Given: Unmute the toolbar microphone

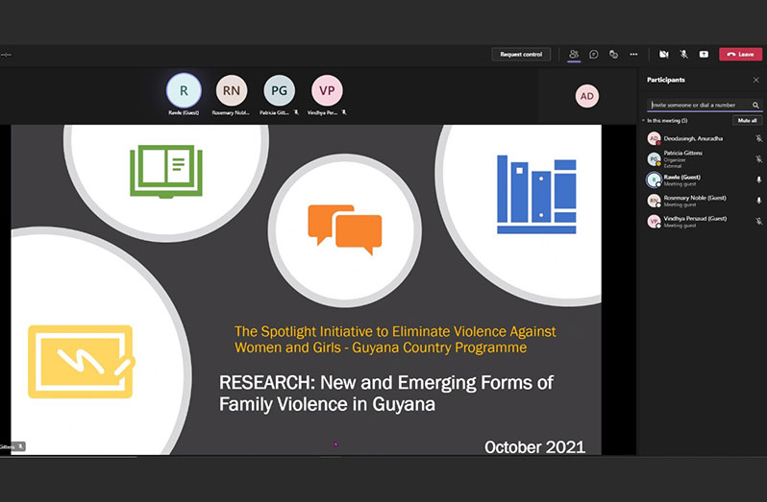Looking at the screenshot, I should coord(683,54).
